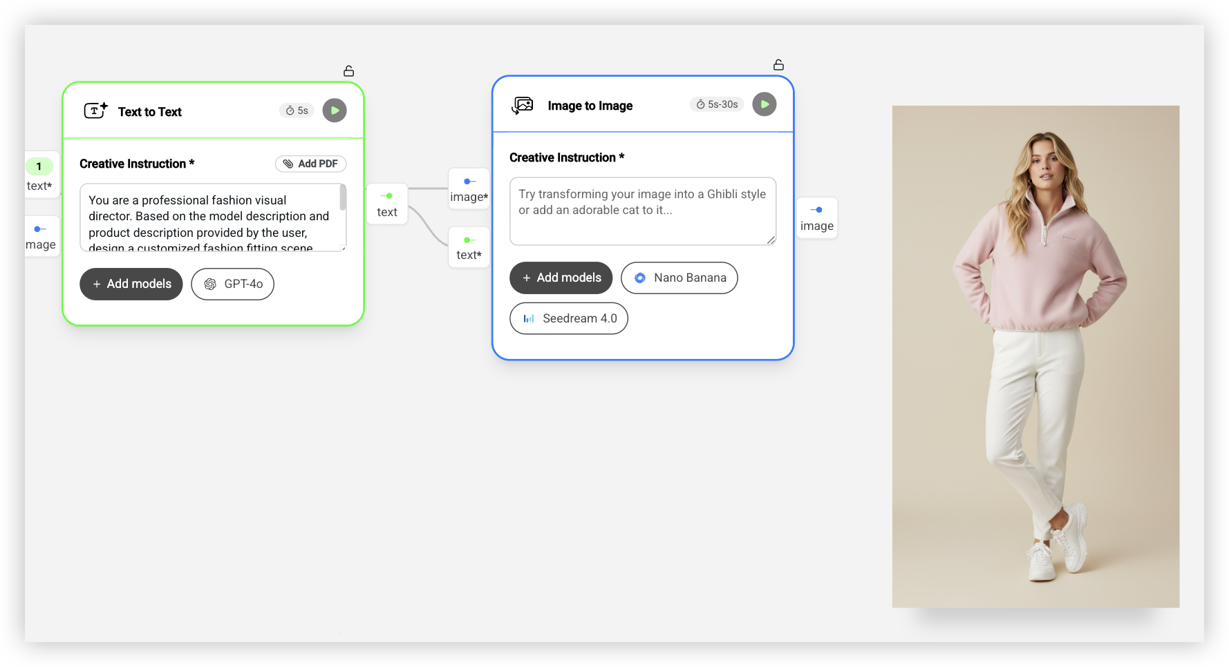
Task: Click the image* input port
Action: tap(469, 188)
